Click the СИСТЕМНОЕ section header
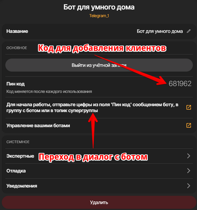 pos(18,142)
